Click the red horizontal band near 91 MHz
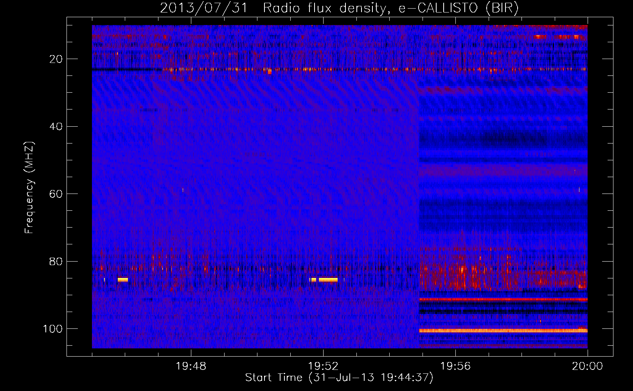 click(x=503, y=299)
